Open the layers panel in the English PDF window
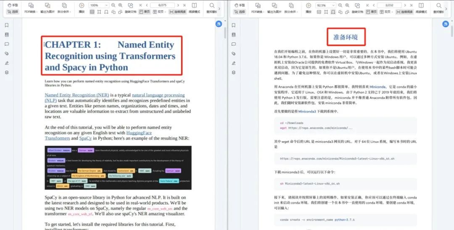Viewport: 454px width, 230px height. 7,73
